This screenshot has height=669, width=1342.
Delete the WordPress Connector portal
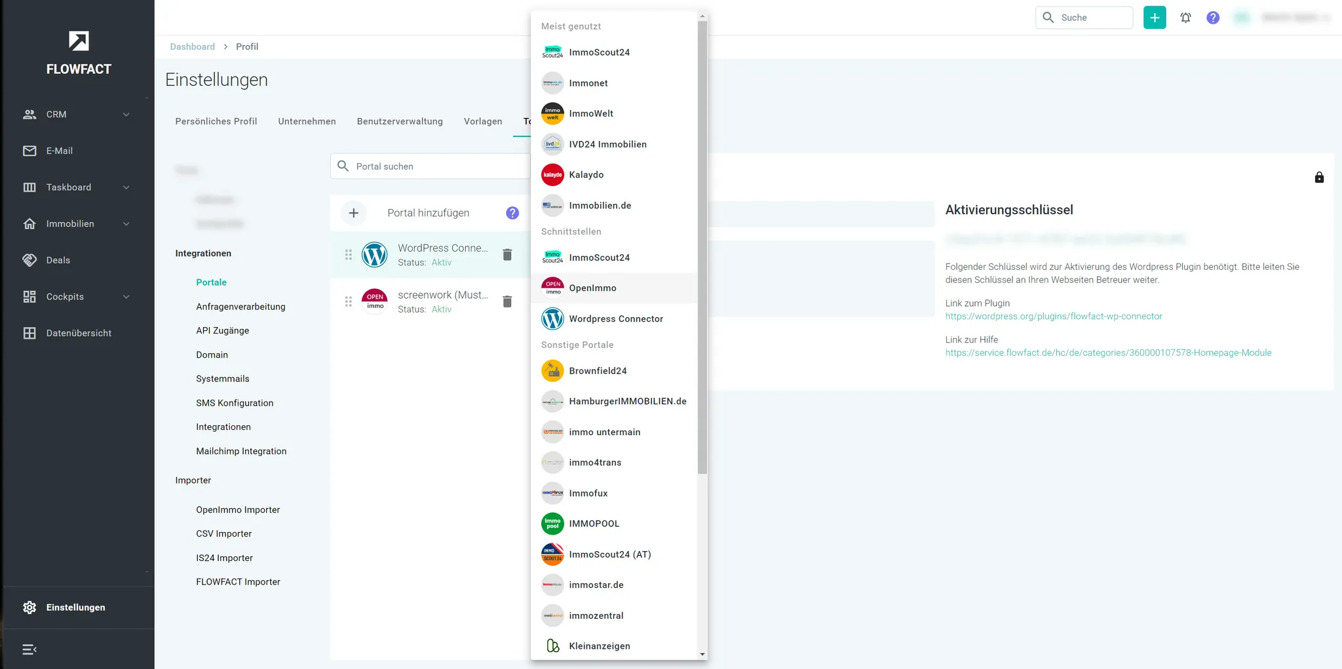507,255
